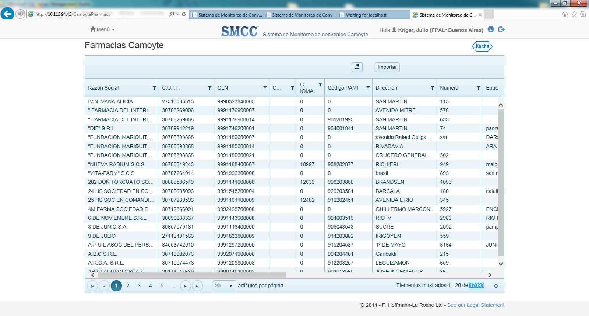The image size is (589, 316).
Task: Go to page 5
Action: click(162, 286)
